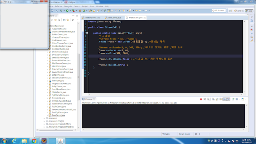
Task: Click Collapse All icon in Package Explorer
Action: [x=64, y=20]
